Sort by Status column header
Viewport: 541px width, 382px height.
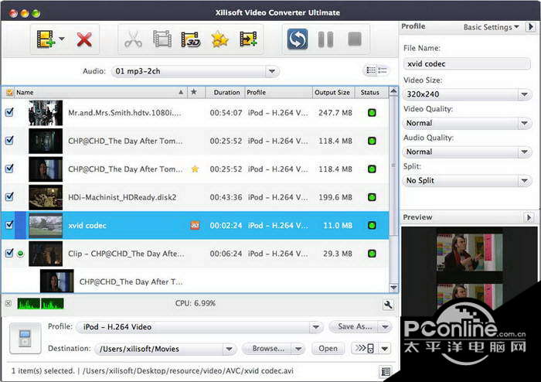[x=370, y=93]
